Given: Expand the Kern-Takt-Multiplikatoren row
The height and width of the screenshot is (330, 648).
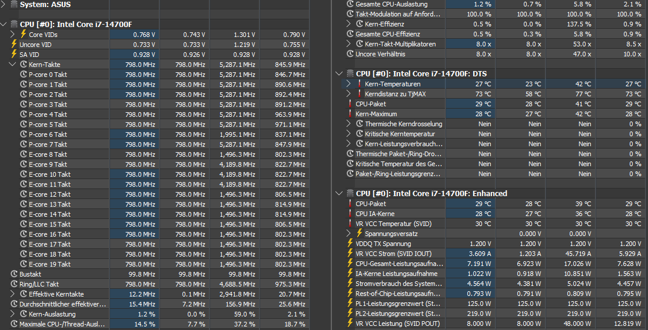Looking at the screenshot, I should 349,44.
